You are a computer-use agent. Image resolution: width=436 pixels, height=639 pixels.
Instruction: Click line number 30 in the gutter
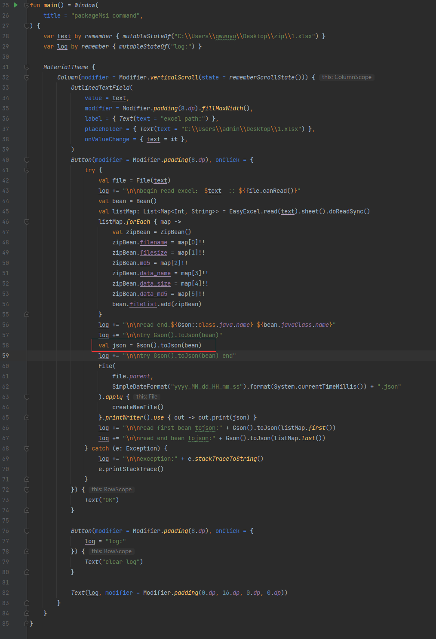(6, 57)
